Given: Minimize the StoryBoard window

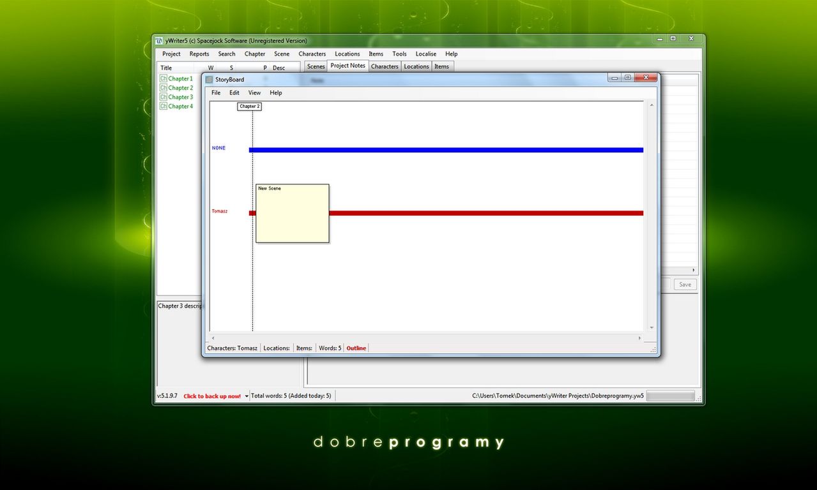Looking at the screenshot, I should [615, 78].
